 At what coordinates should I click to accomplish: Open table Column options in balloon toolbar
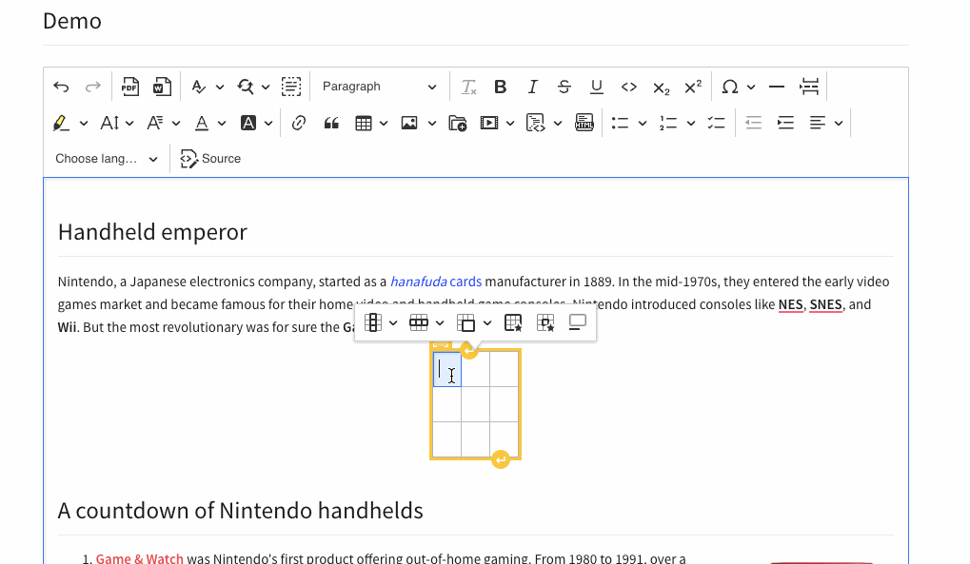381,322
